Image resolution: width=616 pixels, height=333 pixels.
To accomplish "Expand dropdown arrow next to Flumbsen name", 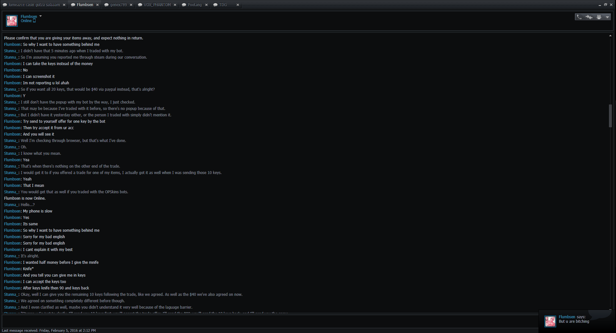I will click(x=40, y=16).
